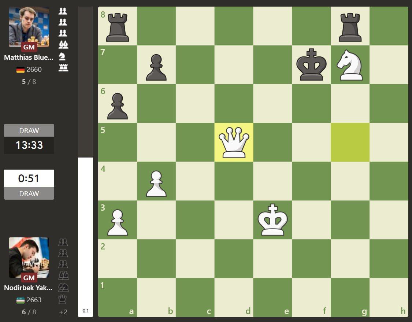Open the Nodirbek Yak... player name link
Image resolution: width=412 pixels, height=322 pixels.
coord(28,288)
